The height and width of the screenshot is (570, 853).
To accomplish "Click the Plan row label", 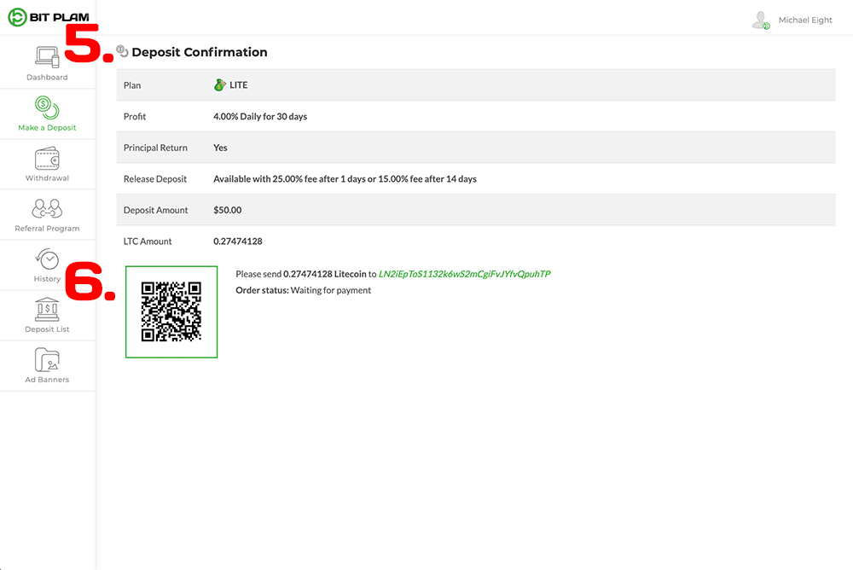I will tap(132, 85).
